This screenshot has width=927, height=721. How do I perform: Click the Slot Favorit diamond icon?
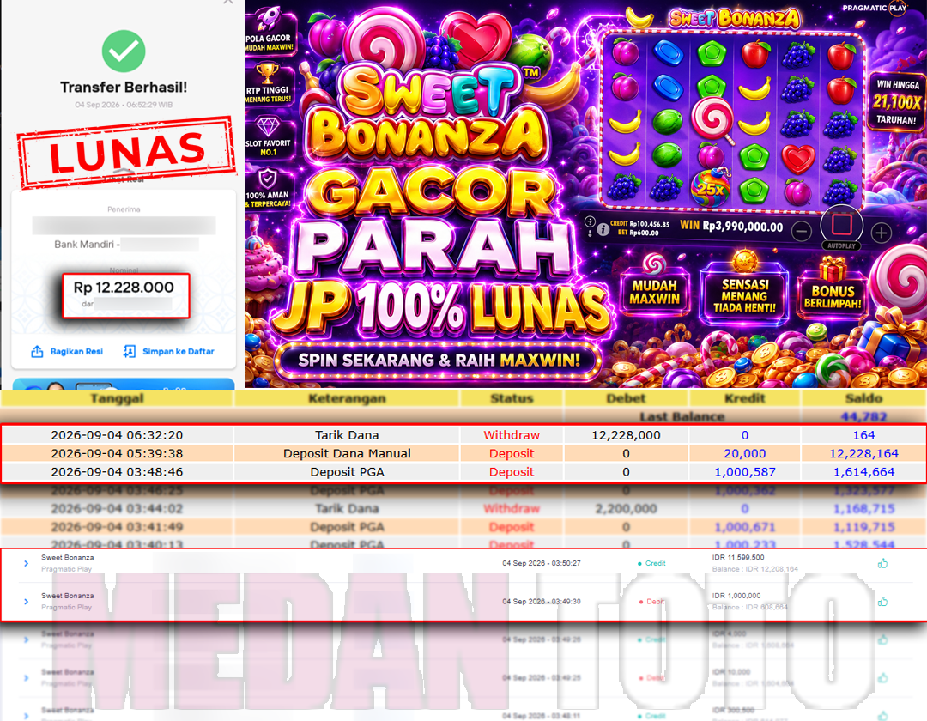pos(268,126)
